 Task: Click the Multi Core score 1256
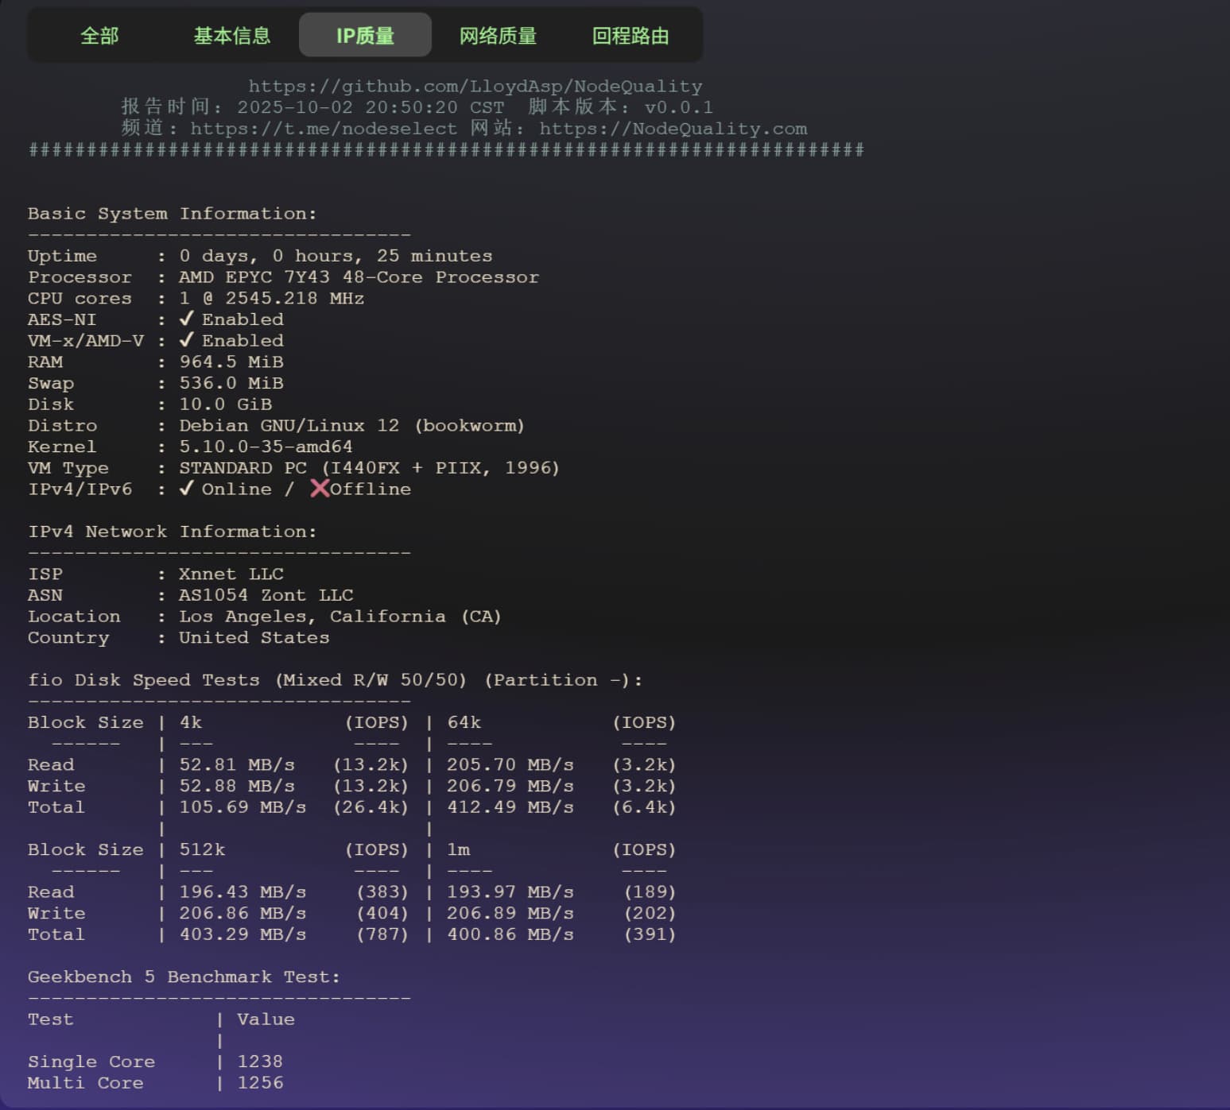click(260, 1082)
